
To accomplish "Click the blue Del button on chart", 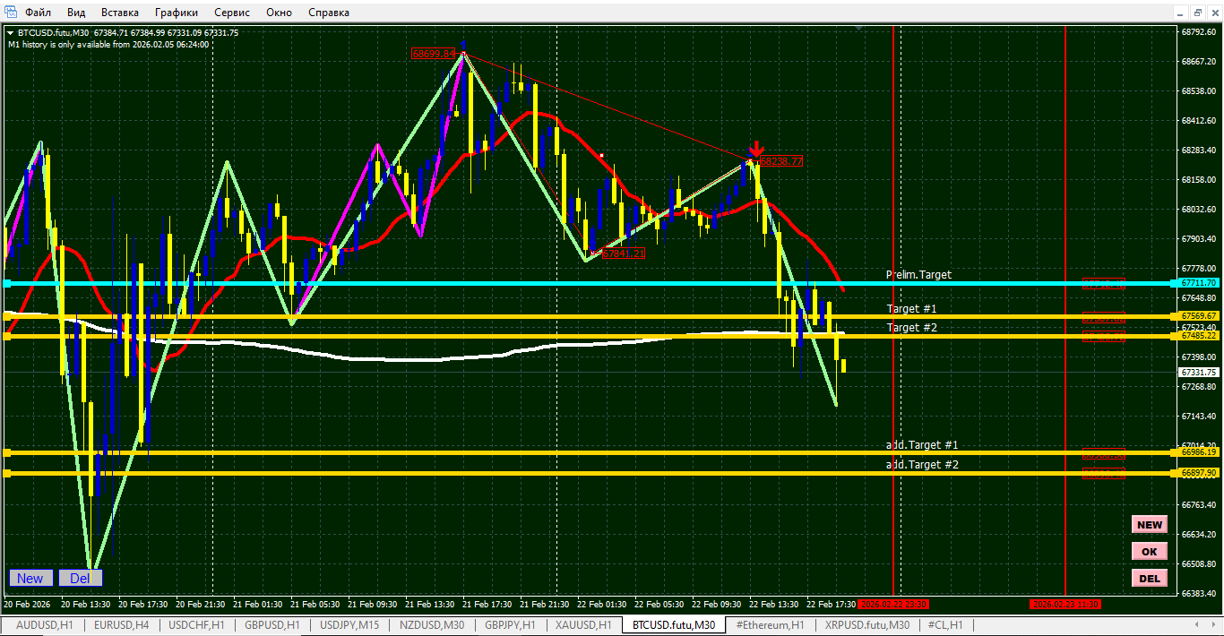I will (80, 579).
